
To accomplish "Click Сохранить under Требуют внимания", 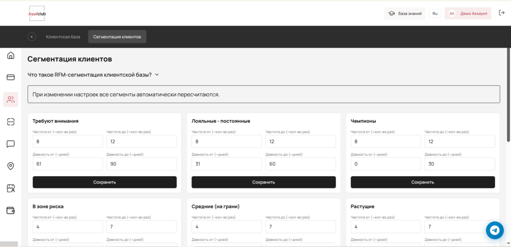I will coord(104,182).
